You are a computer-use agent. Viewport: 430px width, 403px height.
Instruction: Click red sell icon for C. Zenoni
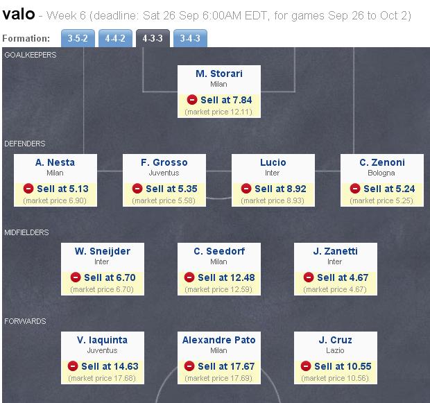(x=355, y=189)
